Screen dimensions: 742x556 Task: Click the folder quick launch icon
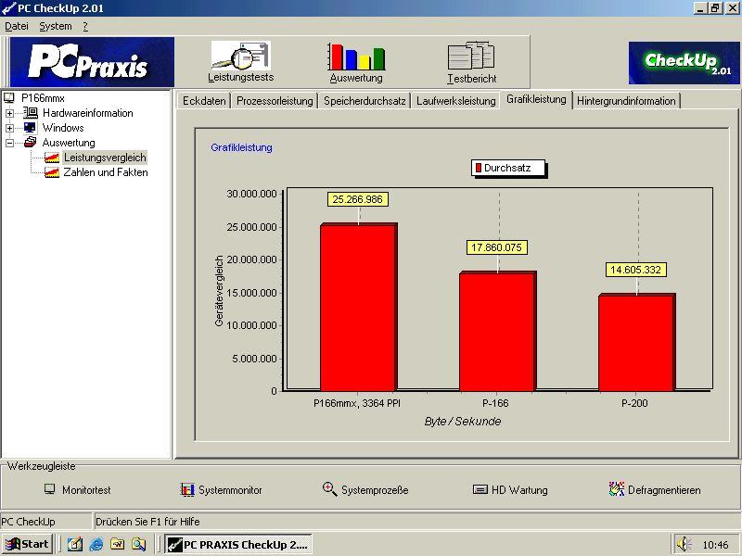pos(118,544)
